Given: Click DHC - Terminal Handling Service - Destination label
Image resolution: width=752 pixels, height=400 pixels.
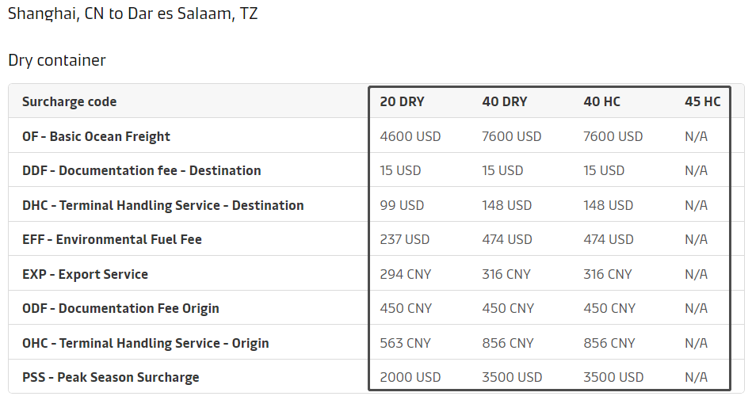Looking at the screenshot, I should [x=162, y=205].
